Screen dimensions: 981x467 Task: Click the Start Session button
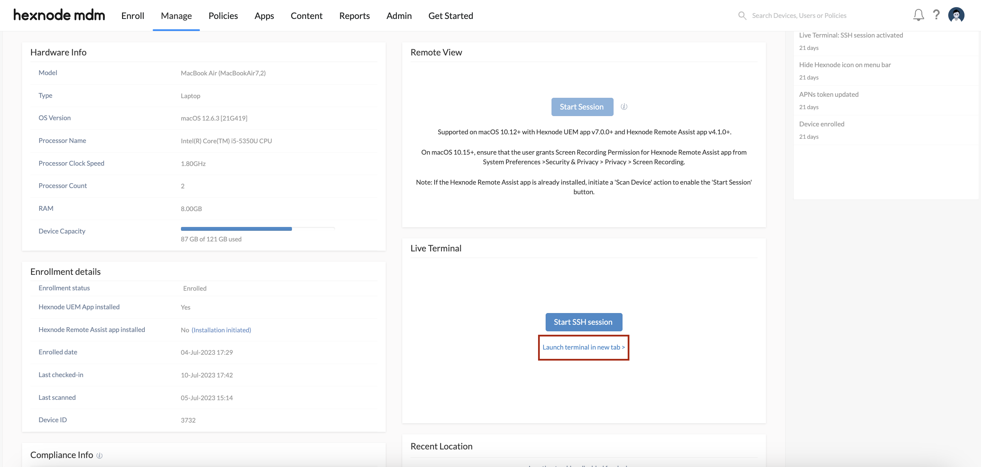point(582,107)
